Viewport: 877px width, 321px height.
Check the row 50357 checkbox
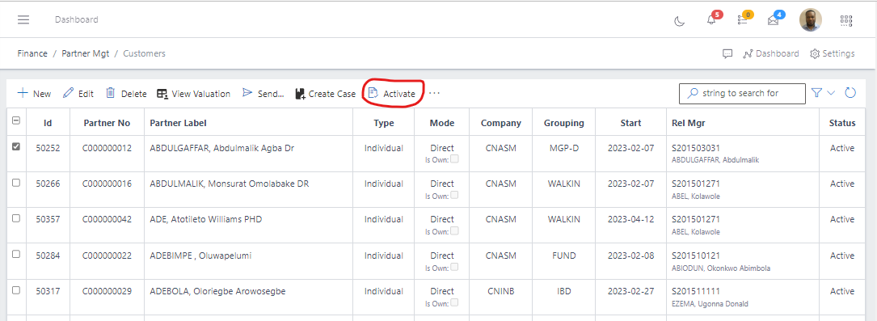tap(16, 218)
